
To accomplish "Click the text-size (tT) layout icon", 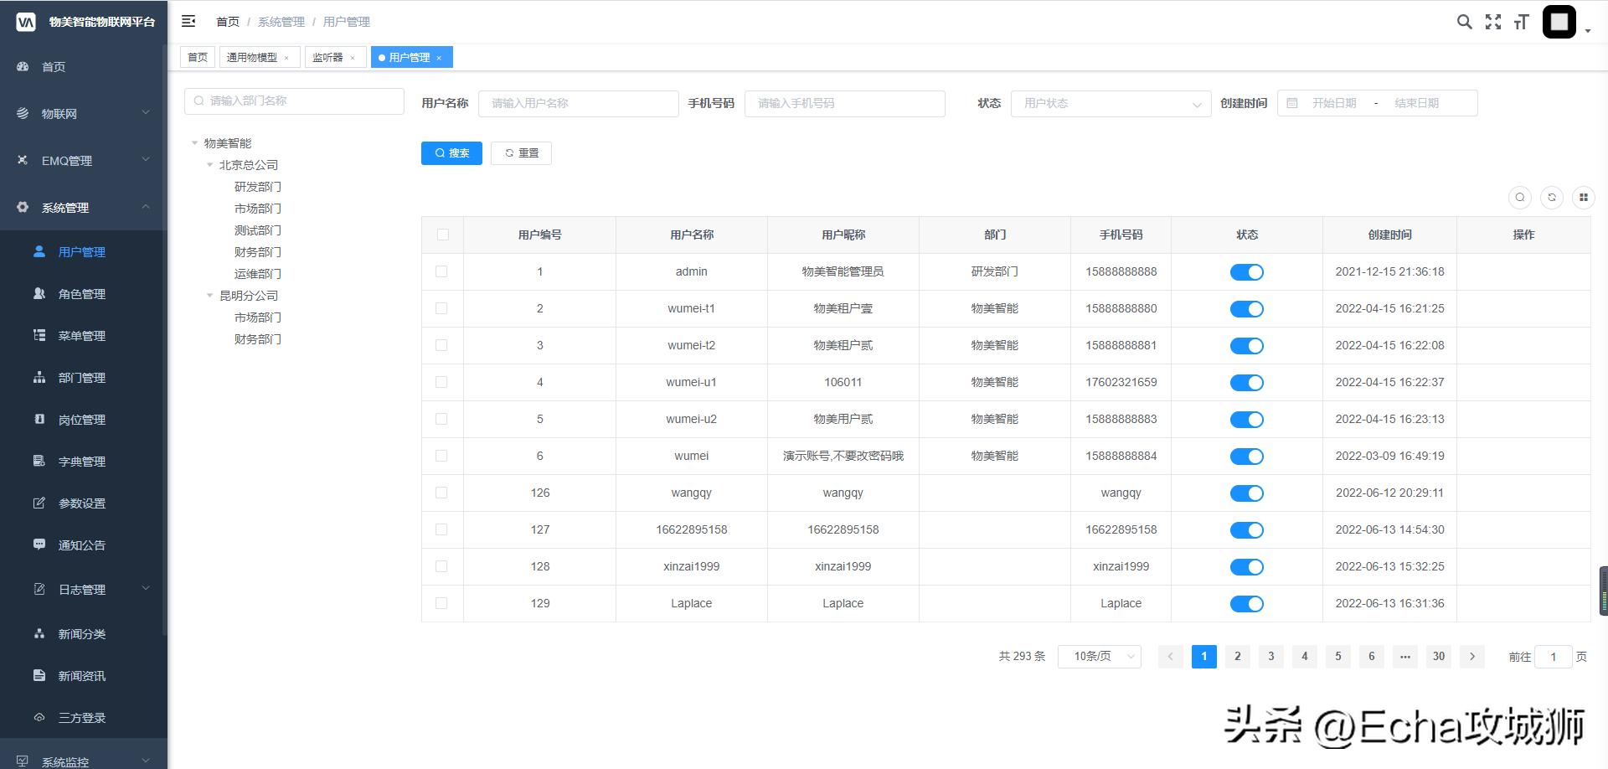I will point(1521,22).
